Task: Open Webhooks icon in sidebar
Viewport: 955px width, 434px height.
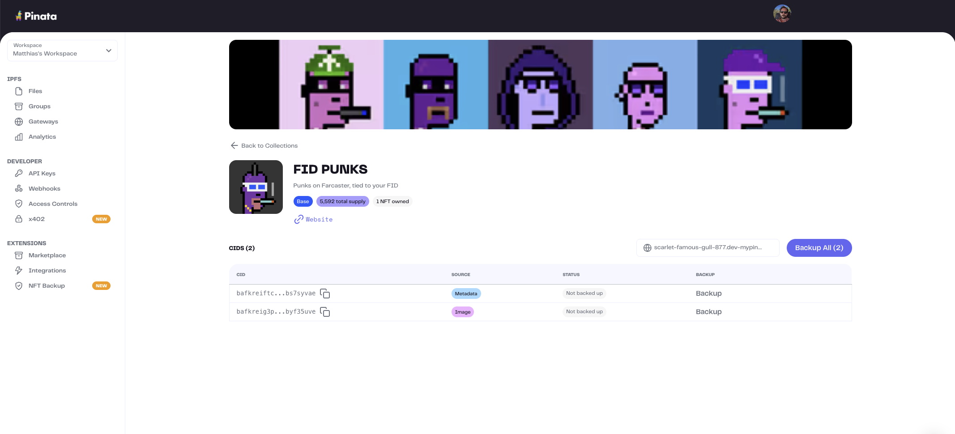Action: click(19, 189)
